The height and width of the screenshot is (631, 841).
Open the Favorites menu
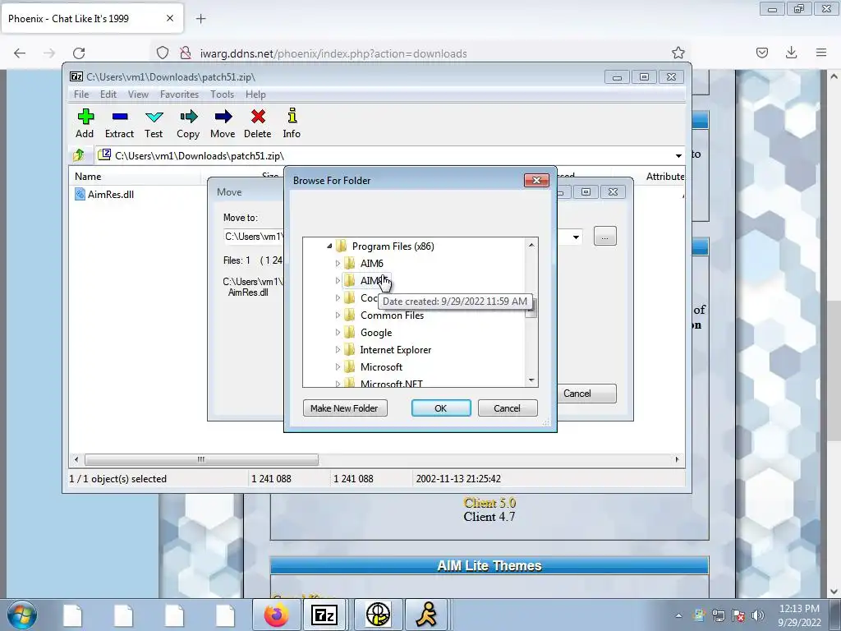pos(179,94)
